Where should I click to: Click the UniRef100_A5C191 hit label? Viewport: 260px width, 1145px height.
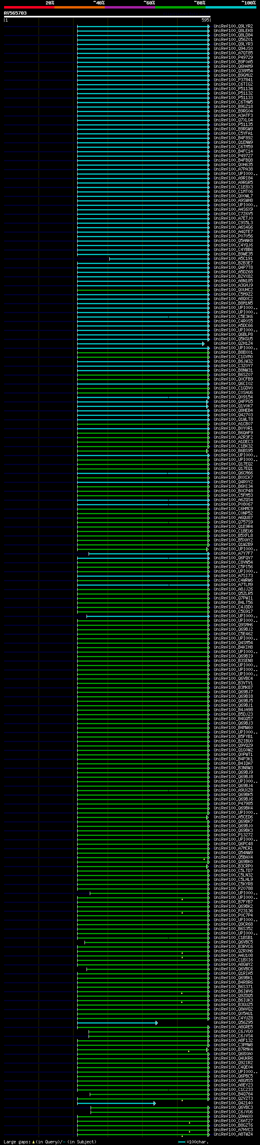tap(233, 259)
